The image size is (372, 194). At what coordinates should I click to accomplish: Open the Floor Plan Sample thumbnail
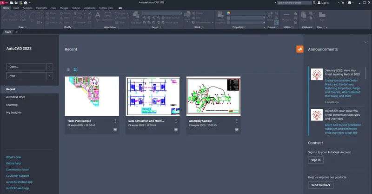click(92, 96)
